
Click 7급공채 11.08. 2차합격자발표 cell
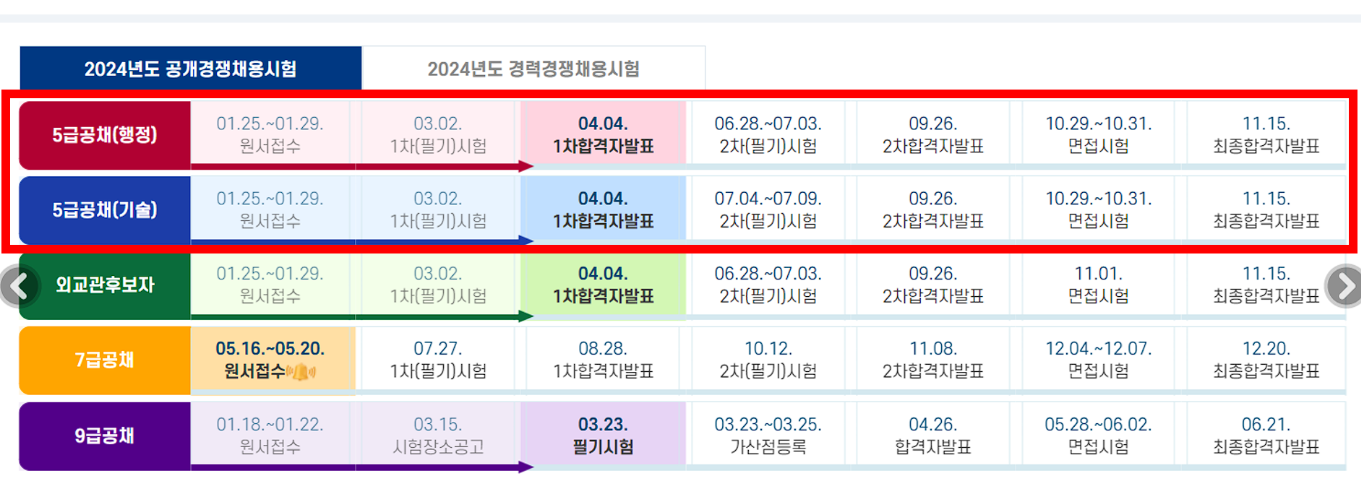click(x=933, y=360)
